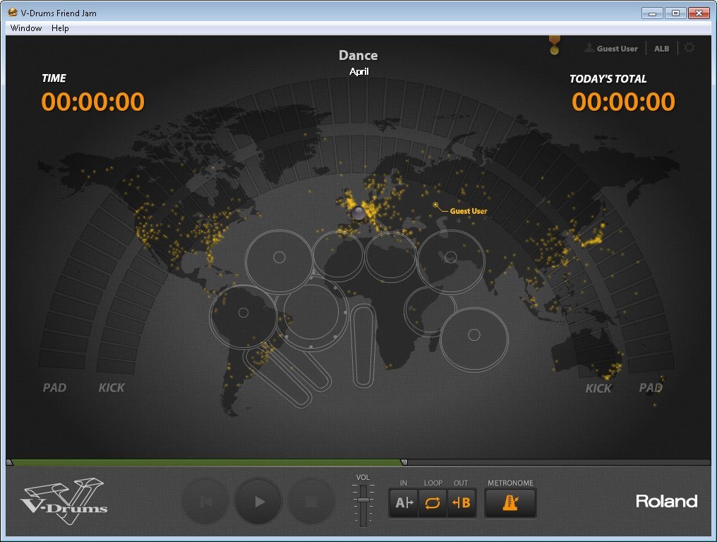Select the Dance song title
This screenshot has width=717, height=542.
coord(358,55)
